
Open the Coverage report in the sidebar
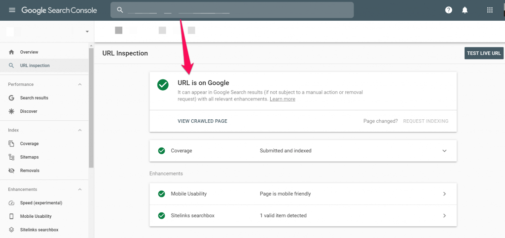point(44,144)
